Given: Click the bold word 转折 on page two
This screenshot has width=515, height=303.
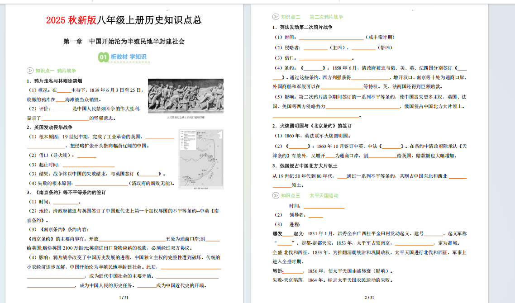Looking at the screenshot, I should pyautogui.click(x=277, y=271).
